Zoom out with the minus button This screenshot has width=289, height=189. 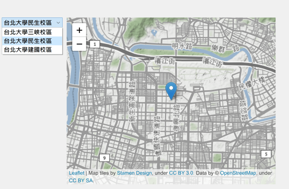point(79,44)
